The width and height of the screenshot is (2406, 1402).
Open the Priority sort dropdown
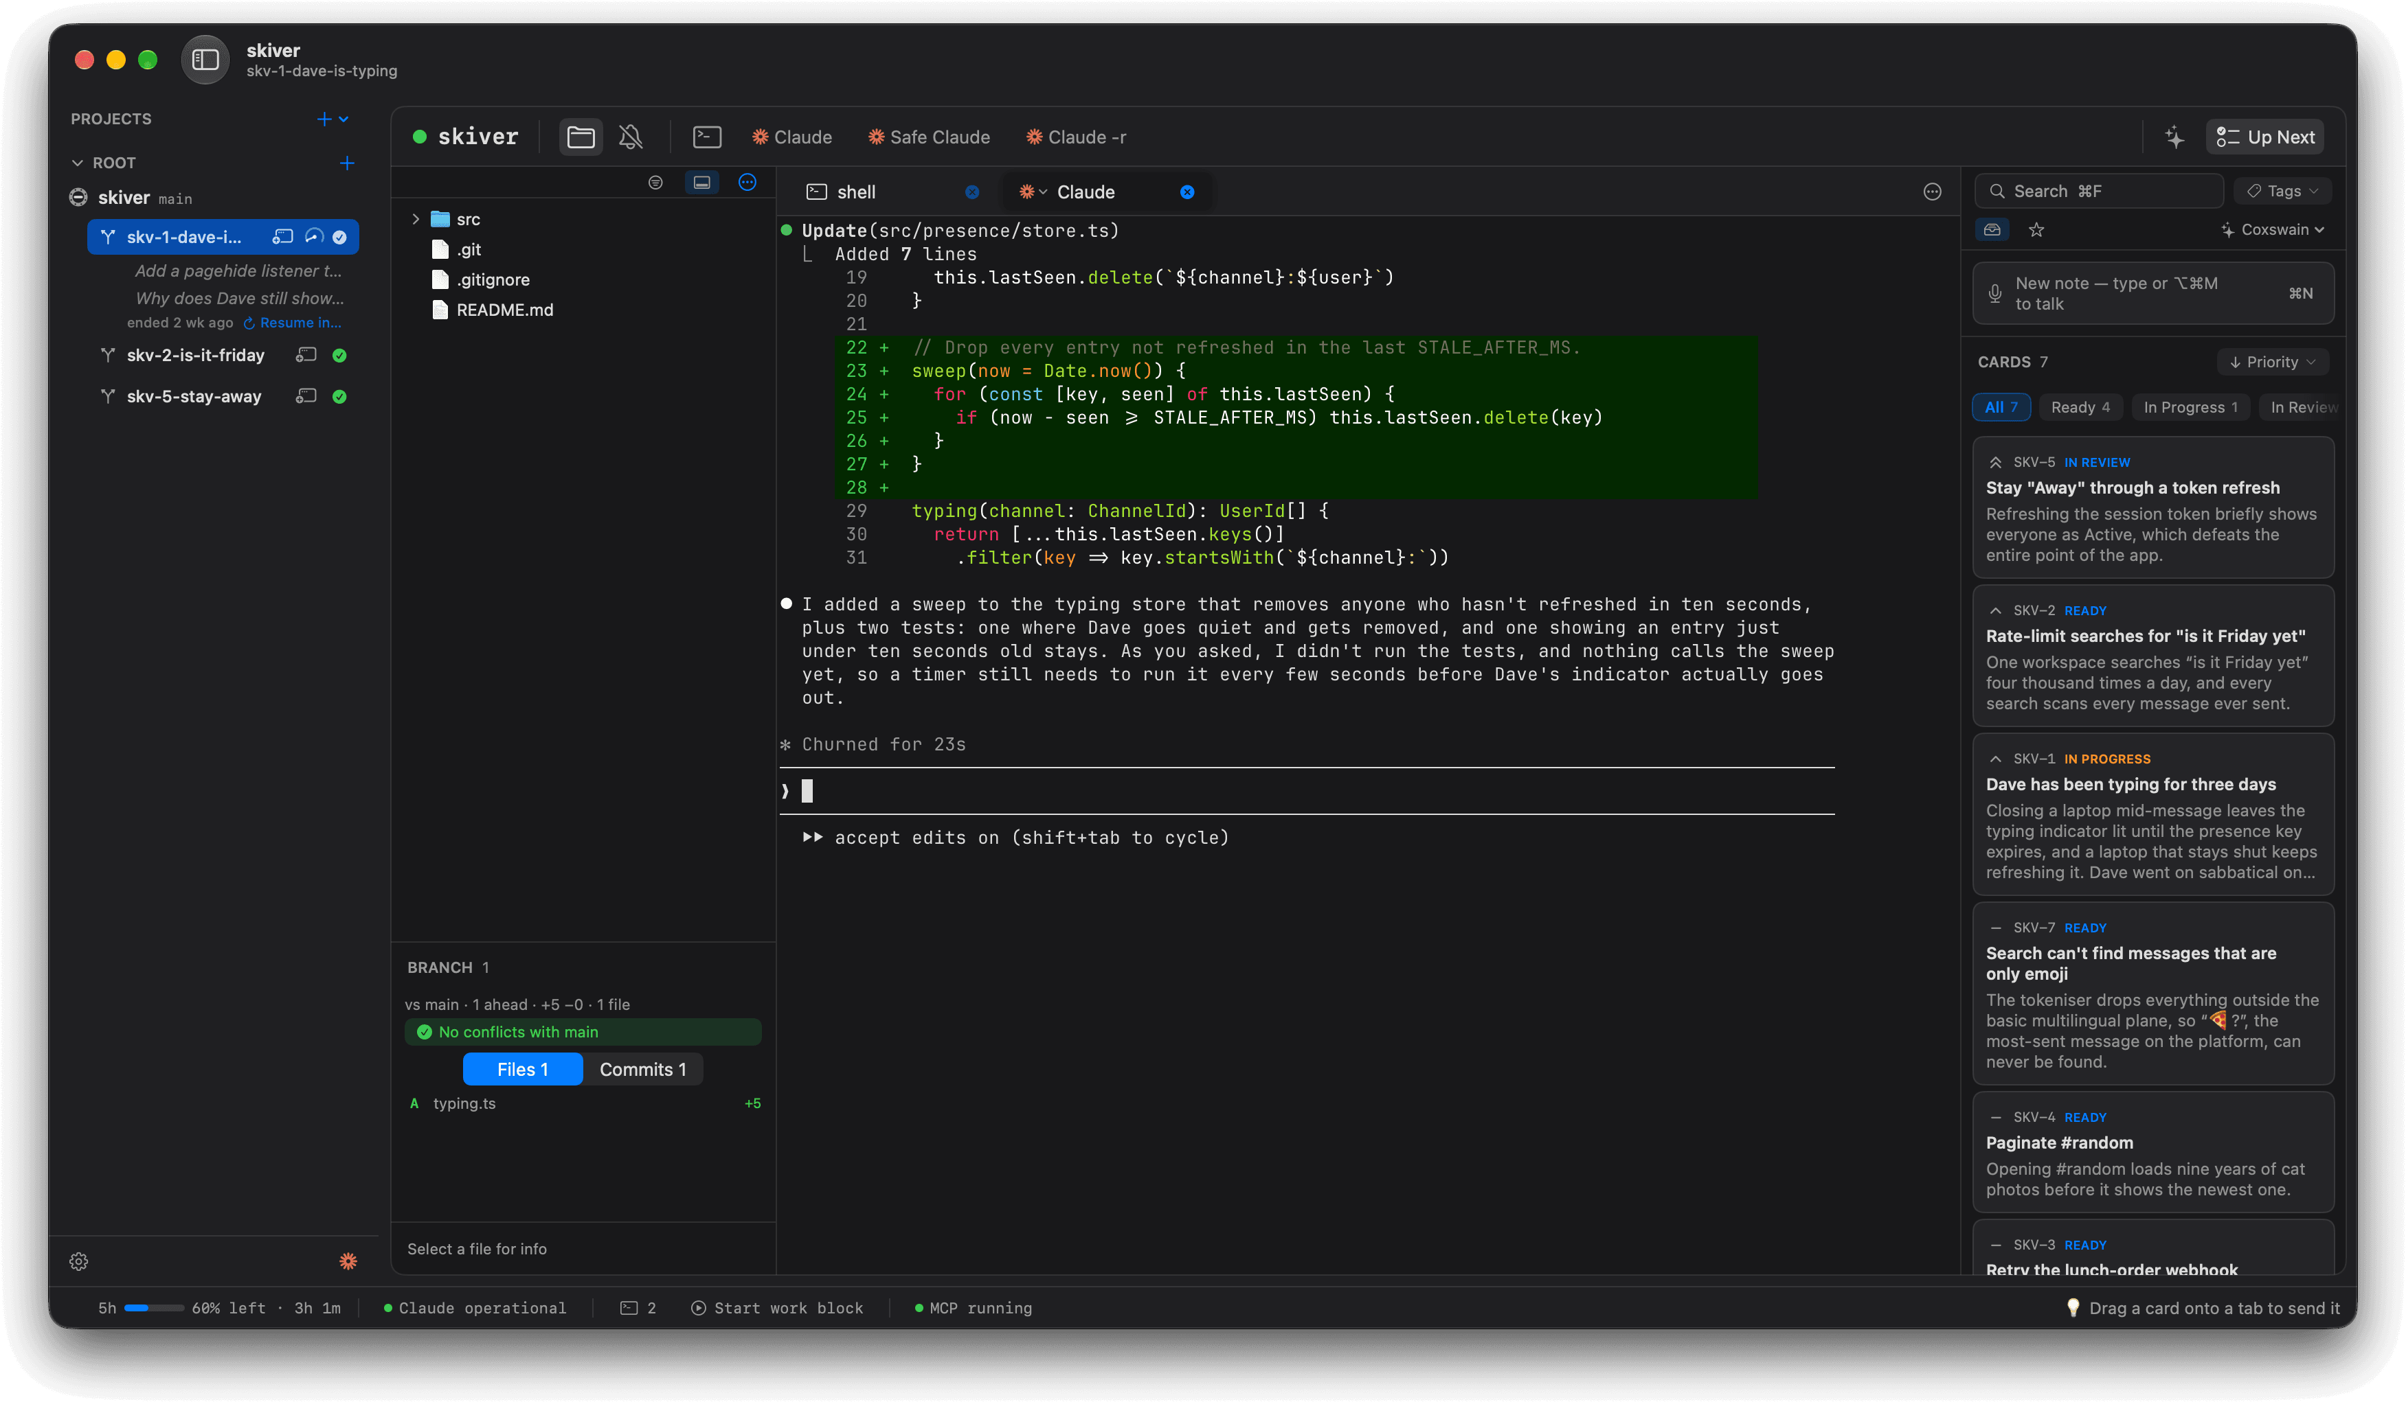[x=2272, y=362]
